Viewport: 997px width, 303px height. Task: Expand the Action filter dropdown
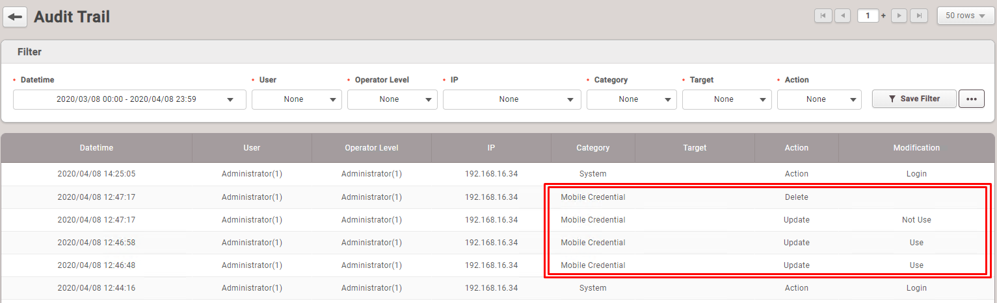pyautogui.click(x=819, y=99)
